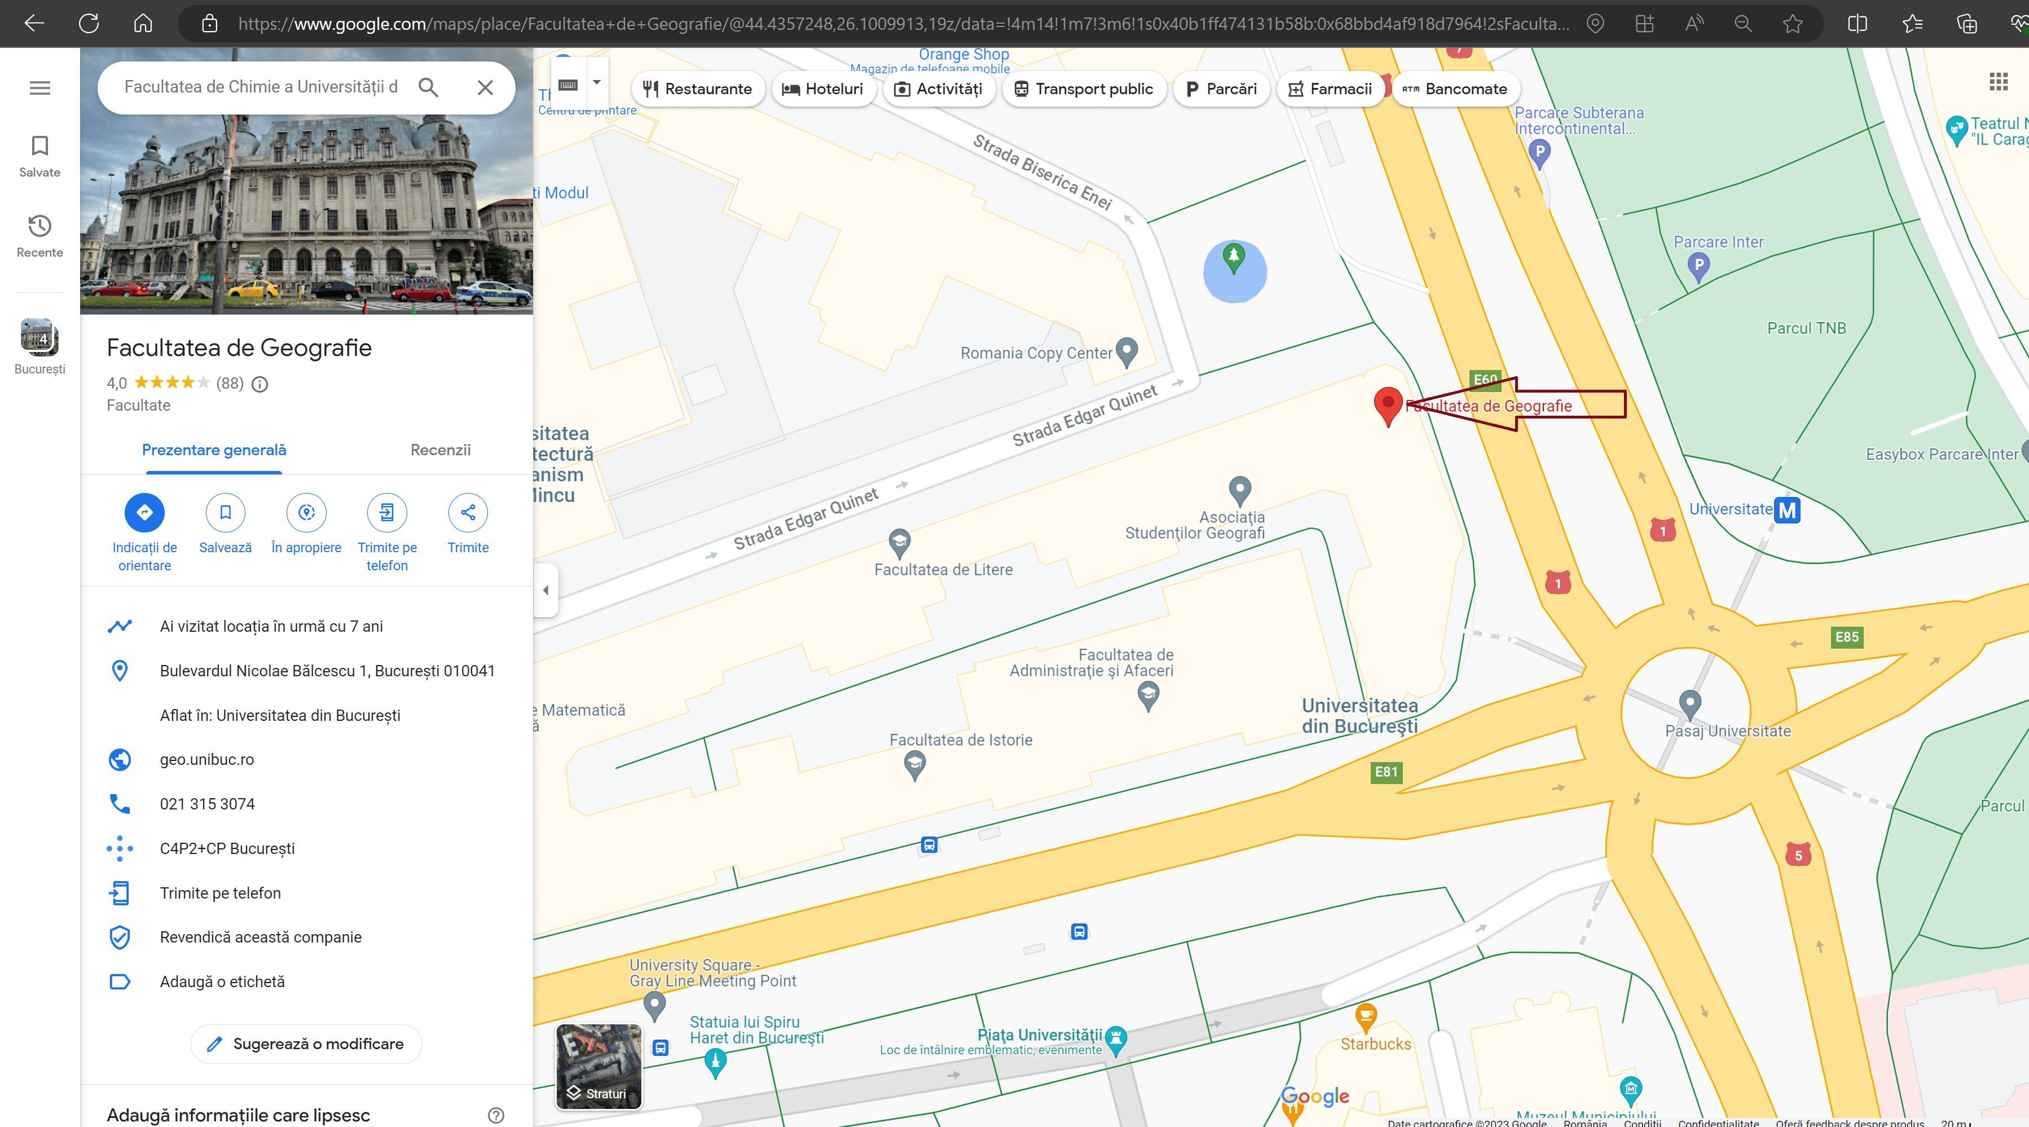
Task: Open the keyboard input tools dropdown arrow
Action: (596, 83)
